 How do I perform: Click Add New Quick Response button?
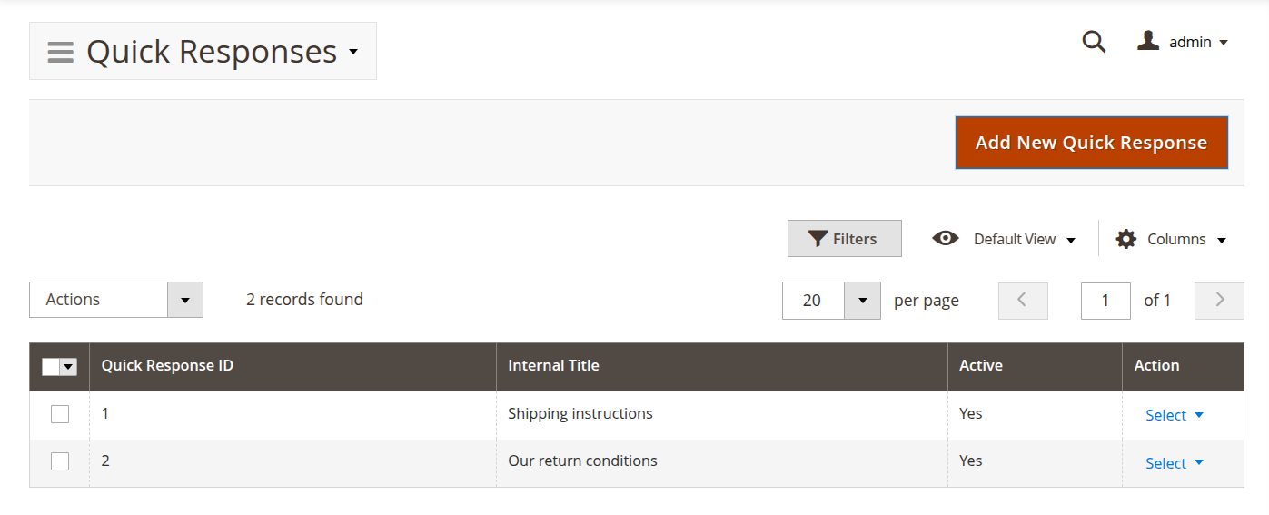(x=1091, y=143)
